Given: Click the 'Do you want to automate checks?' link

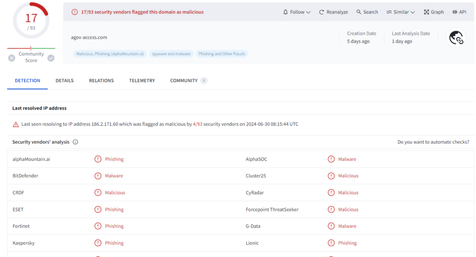Looking at the screenshot, I should [x=433, y=142].
